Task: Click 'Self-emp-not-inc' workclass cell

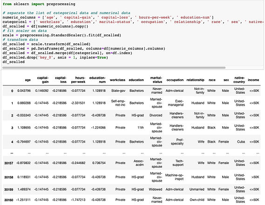Action: pyautogui.click(x=118, y=103)
